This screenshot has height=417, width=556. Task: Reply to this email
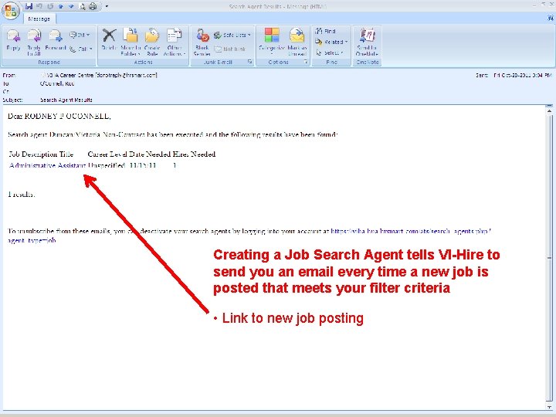pyautogui.click(x=13, y=41)
